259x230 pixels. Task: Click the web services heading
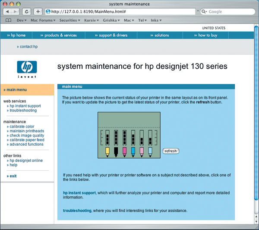coord(15,101)
